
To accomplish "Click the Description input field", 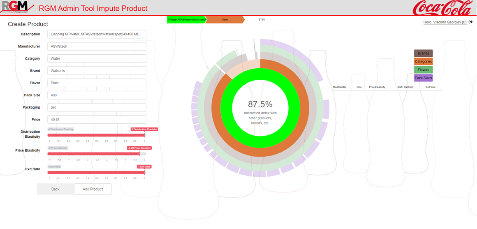I will point(97,34).
